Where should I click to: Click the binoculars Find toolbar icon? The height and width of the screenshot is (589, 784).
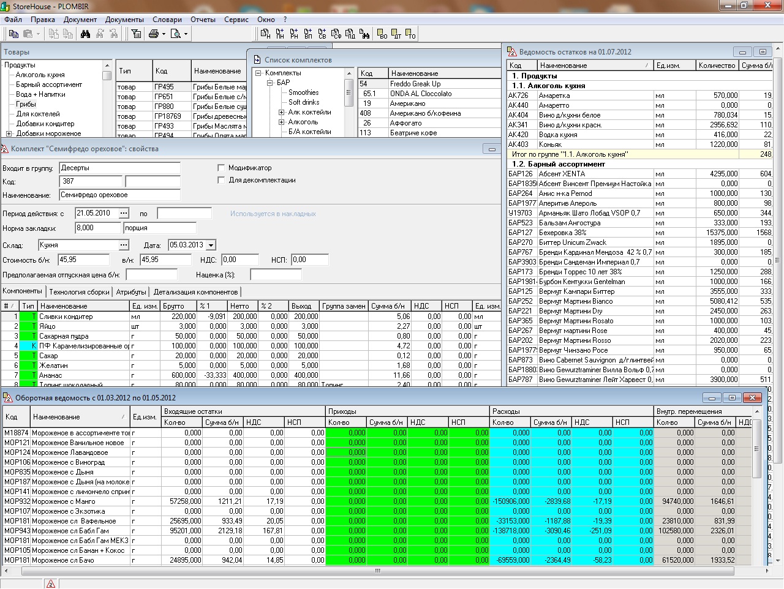[85, 34]
